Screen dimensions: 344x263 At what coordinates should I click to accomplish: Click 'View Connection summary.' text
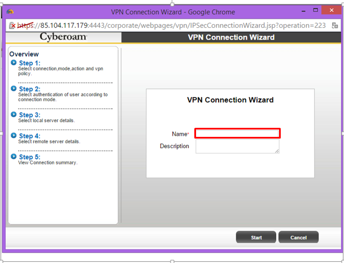pos(48,162)
